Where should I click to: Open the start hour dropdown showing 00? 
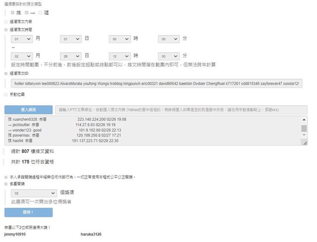coord(120,39)
